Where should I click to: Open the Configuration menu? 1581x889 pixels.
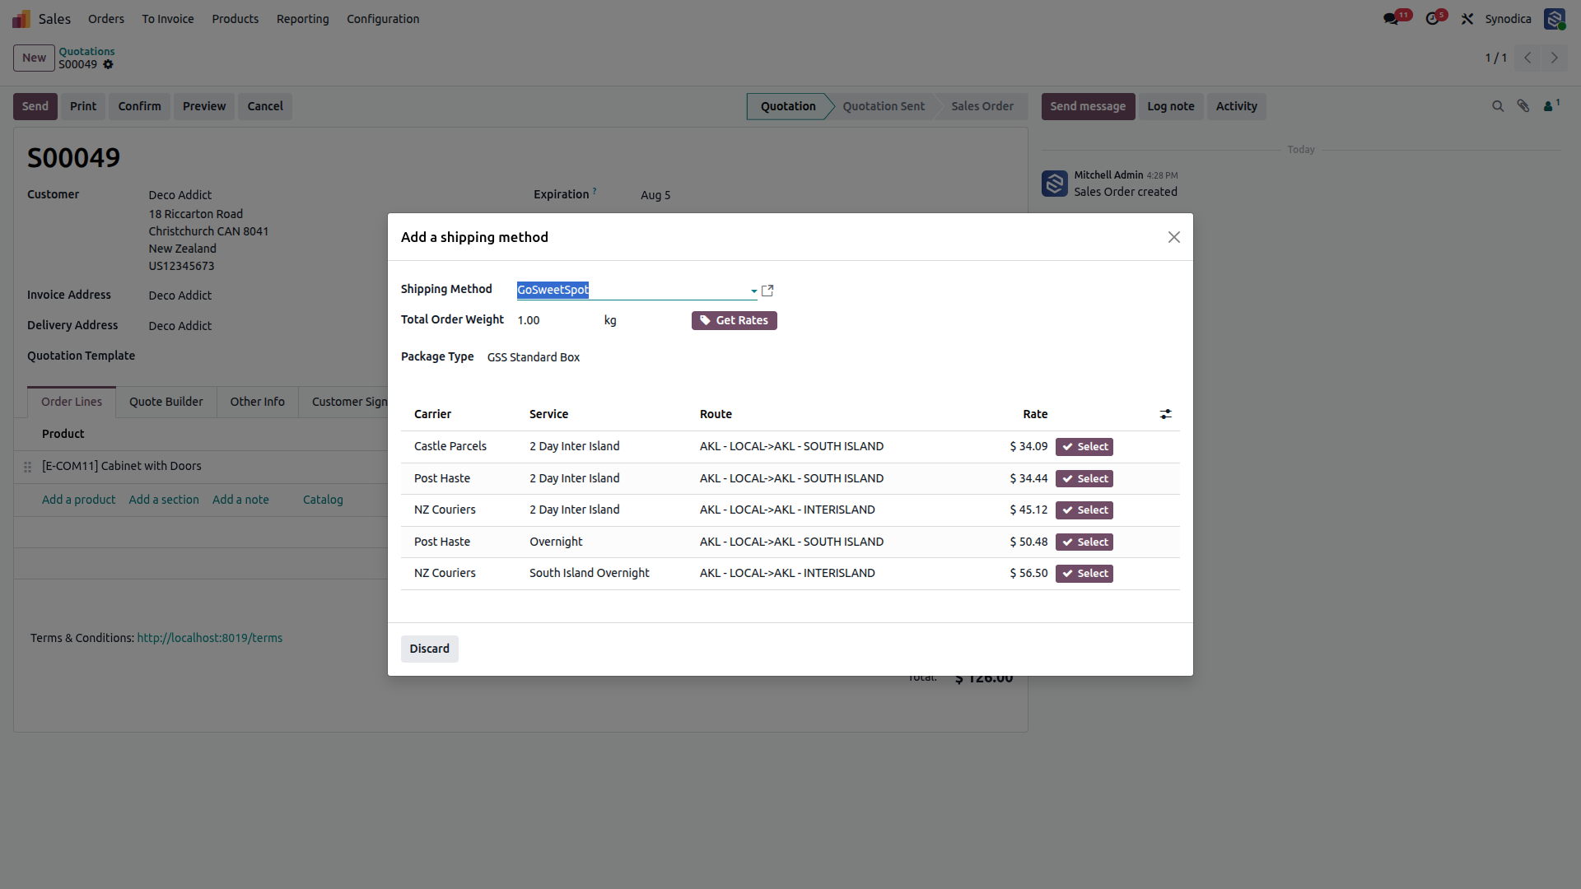[383, 19]
